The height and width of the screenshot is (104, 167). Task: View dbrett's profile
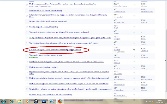116,28
